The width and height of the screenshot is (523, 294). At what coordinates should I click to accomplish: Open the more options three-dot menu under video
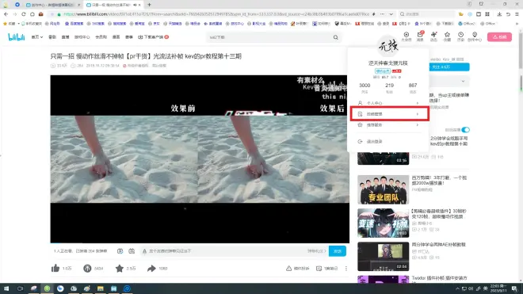pos(345,269)
